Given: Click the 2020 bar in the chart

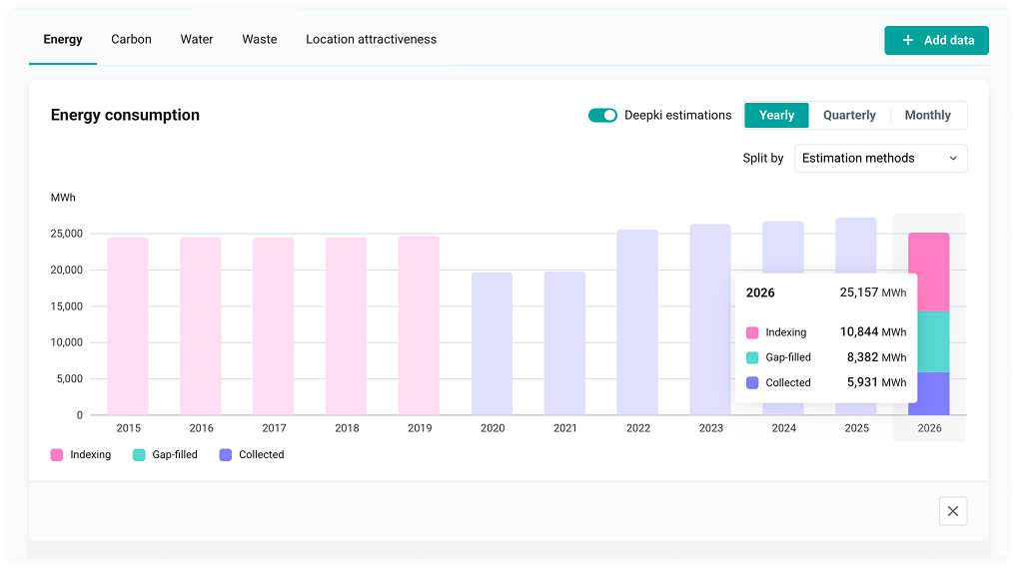Looking at the screenshot, I should (492, 343).
